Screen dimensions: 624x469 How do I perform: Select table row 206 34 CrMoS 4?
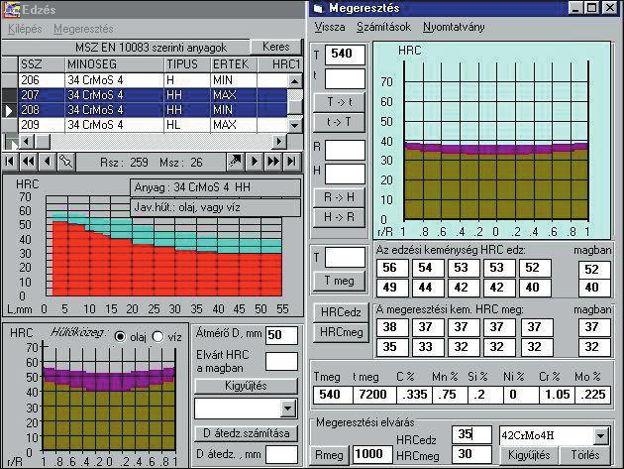153,80
